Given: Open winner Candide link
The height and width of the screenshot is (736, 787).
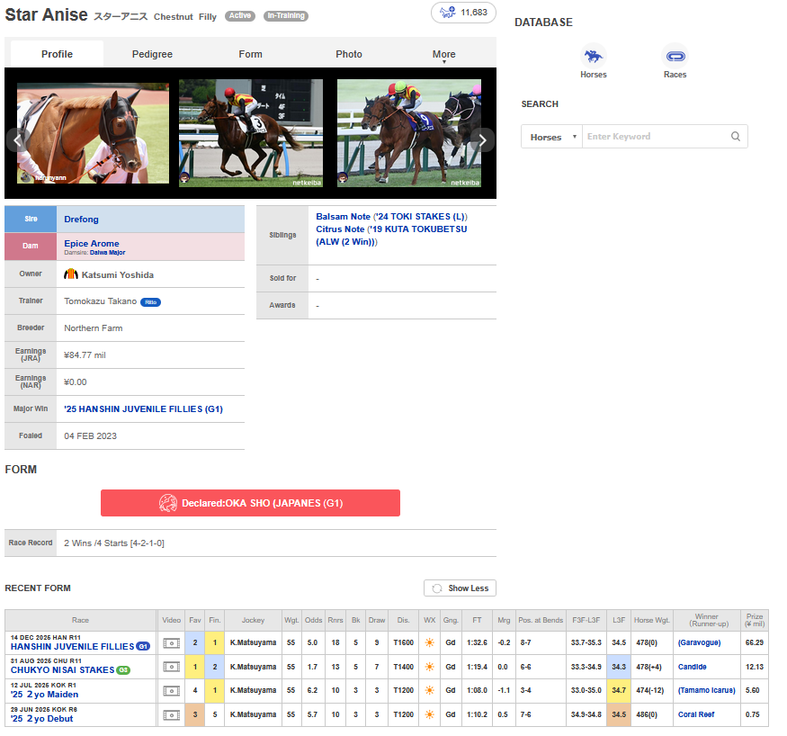Looking at the screenshot, I should point(693,667).
